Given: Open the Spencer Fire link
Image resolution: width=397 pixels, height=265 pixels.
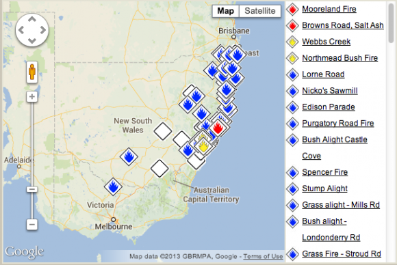Looking at the screenshot, I should [325, 172].
